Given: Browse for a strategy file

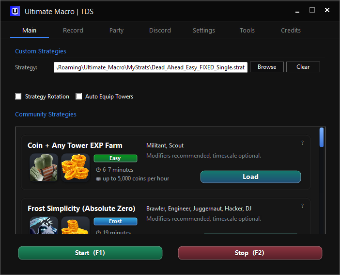Looking at the screenshot, I should coord(267,67).
